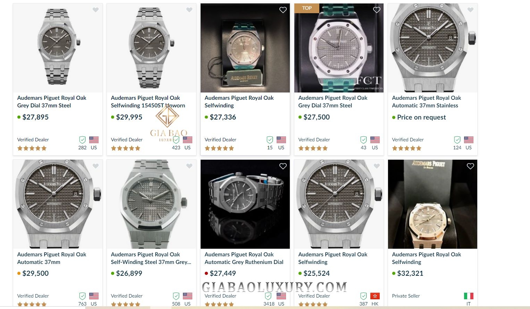The image size is (530, 309).
Task: Click five-star rating under the $29,995 listing
Action: tap(126, 148)
